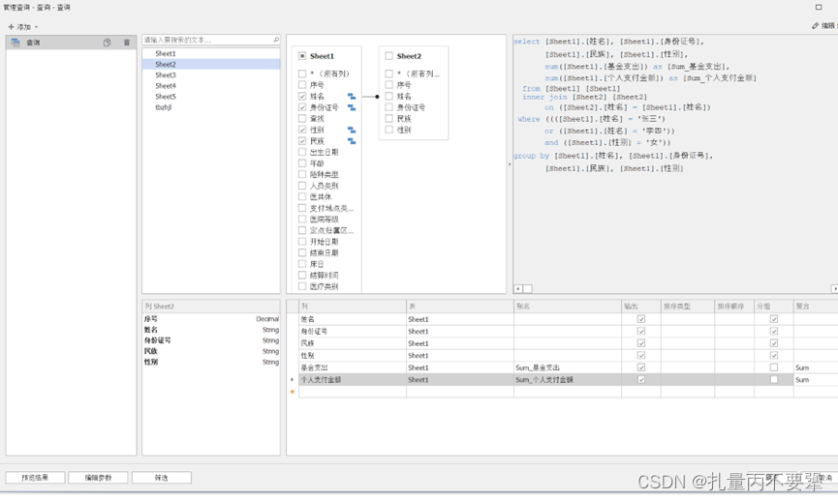Open aggregate dropdown showing Sum for 基金支出

click(814, 368)
